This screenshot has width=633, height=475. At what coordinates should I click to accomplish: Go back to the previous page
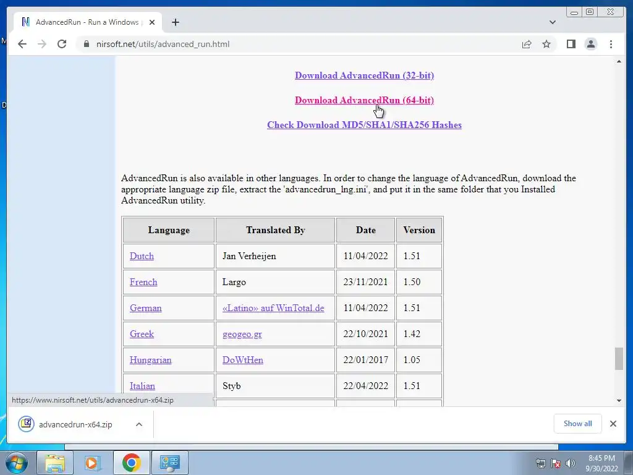pyautogui.click(x=22, y=44)
